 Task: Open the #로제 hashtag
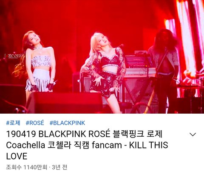[13, 123]
